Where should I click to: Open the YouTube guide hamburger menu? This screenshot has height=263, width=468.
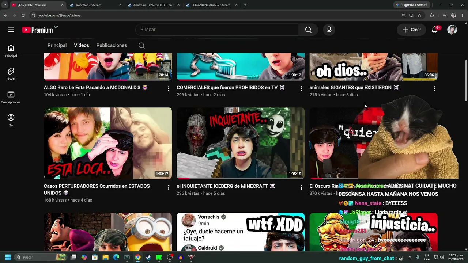11,30
